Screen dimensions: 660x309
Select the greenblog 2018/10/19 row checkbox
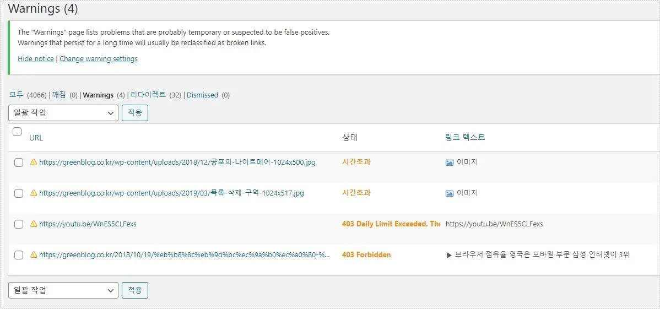coord(19,255)
